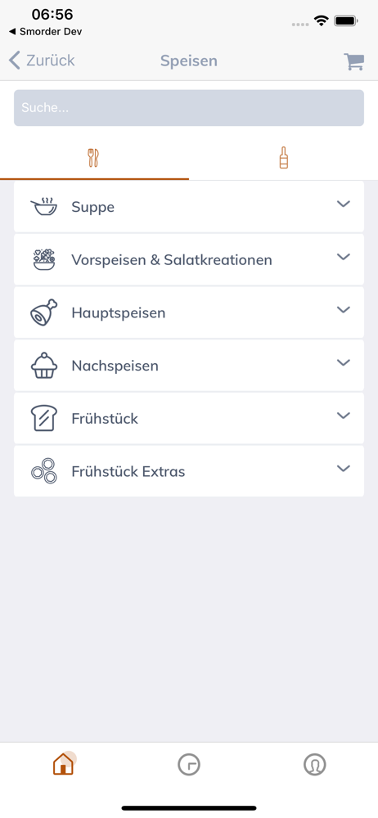The image size is (378, 818).
Task: Tap the cupcake Nachspeisen icon
Action: 44,365
